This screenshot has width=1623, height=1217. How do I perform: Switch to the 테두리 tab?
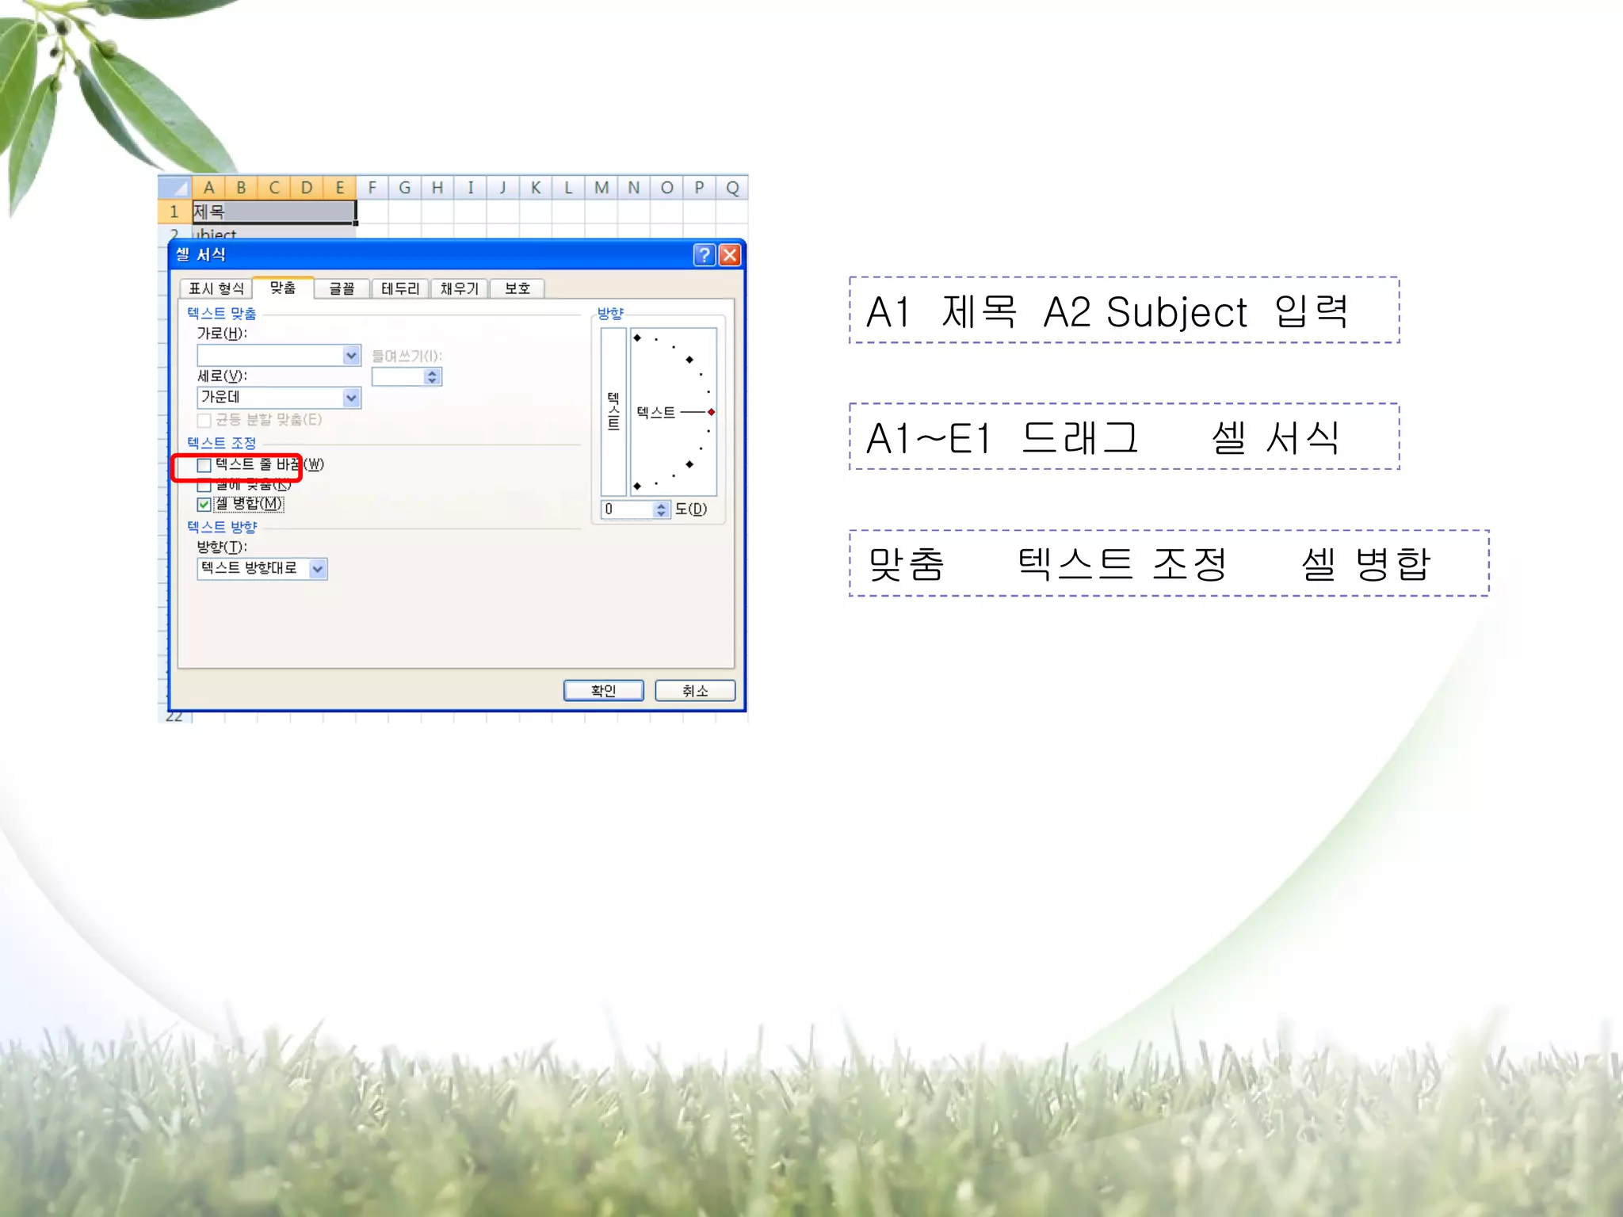coord(400,288)
